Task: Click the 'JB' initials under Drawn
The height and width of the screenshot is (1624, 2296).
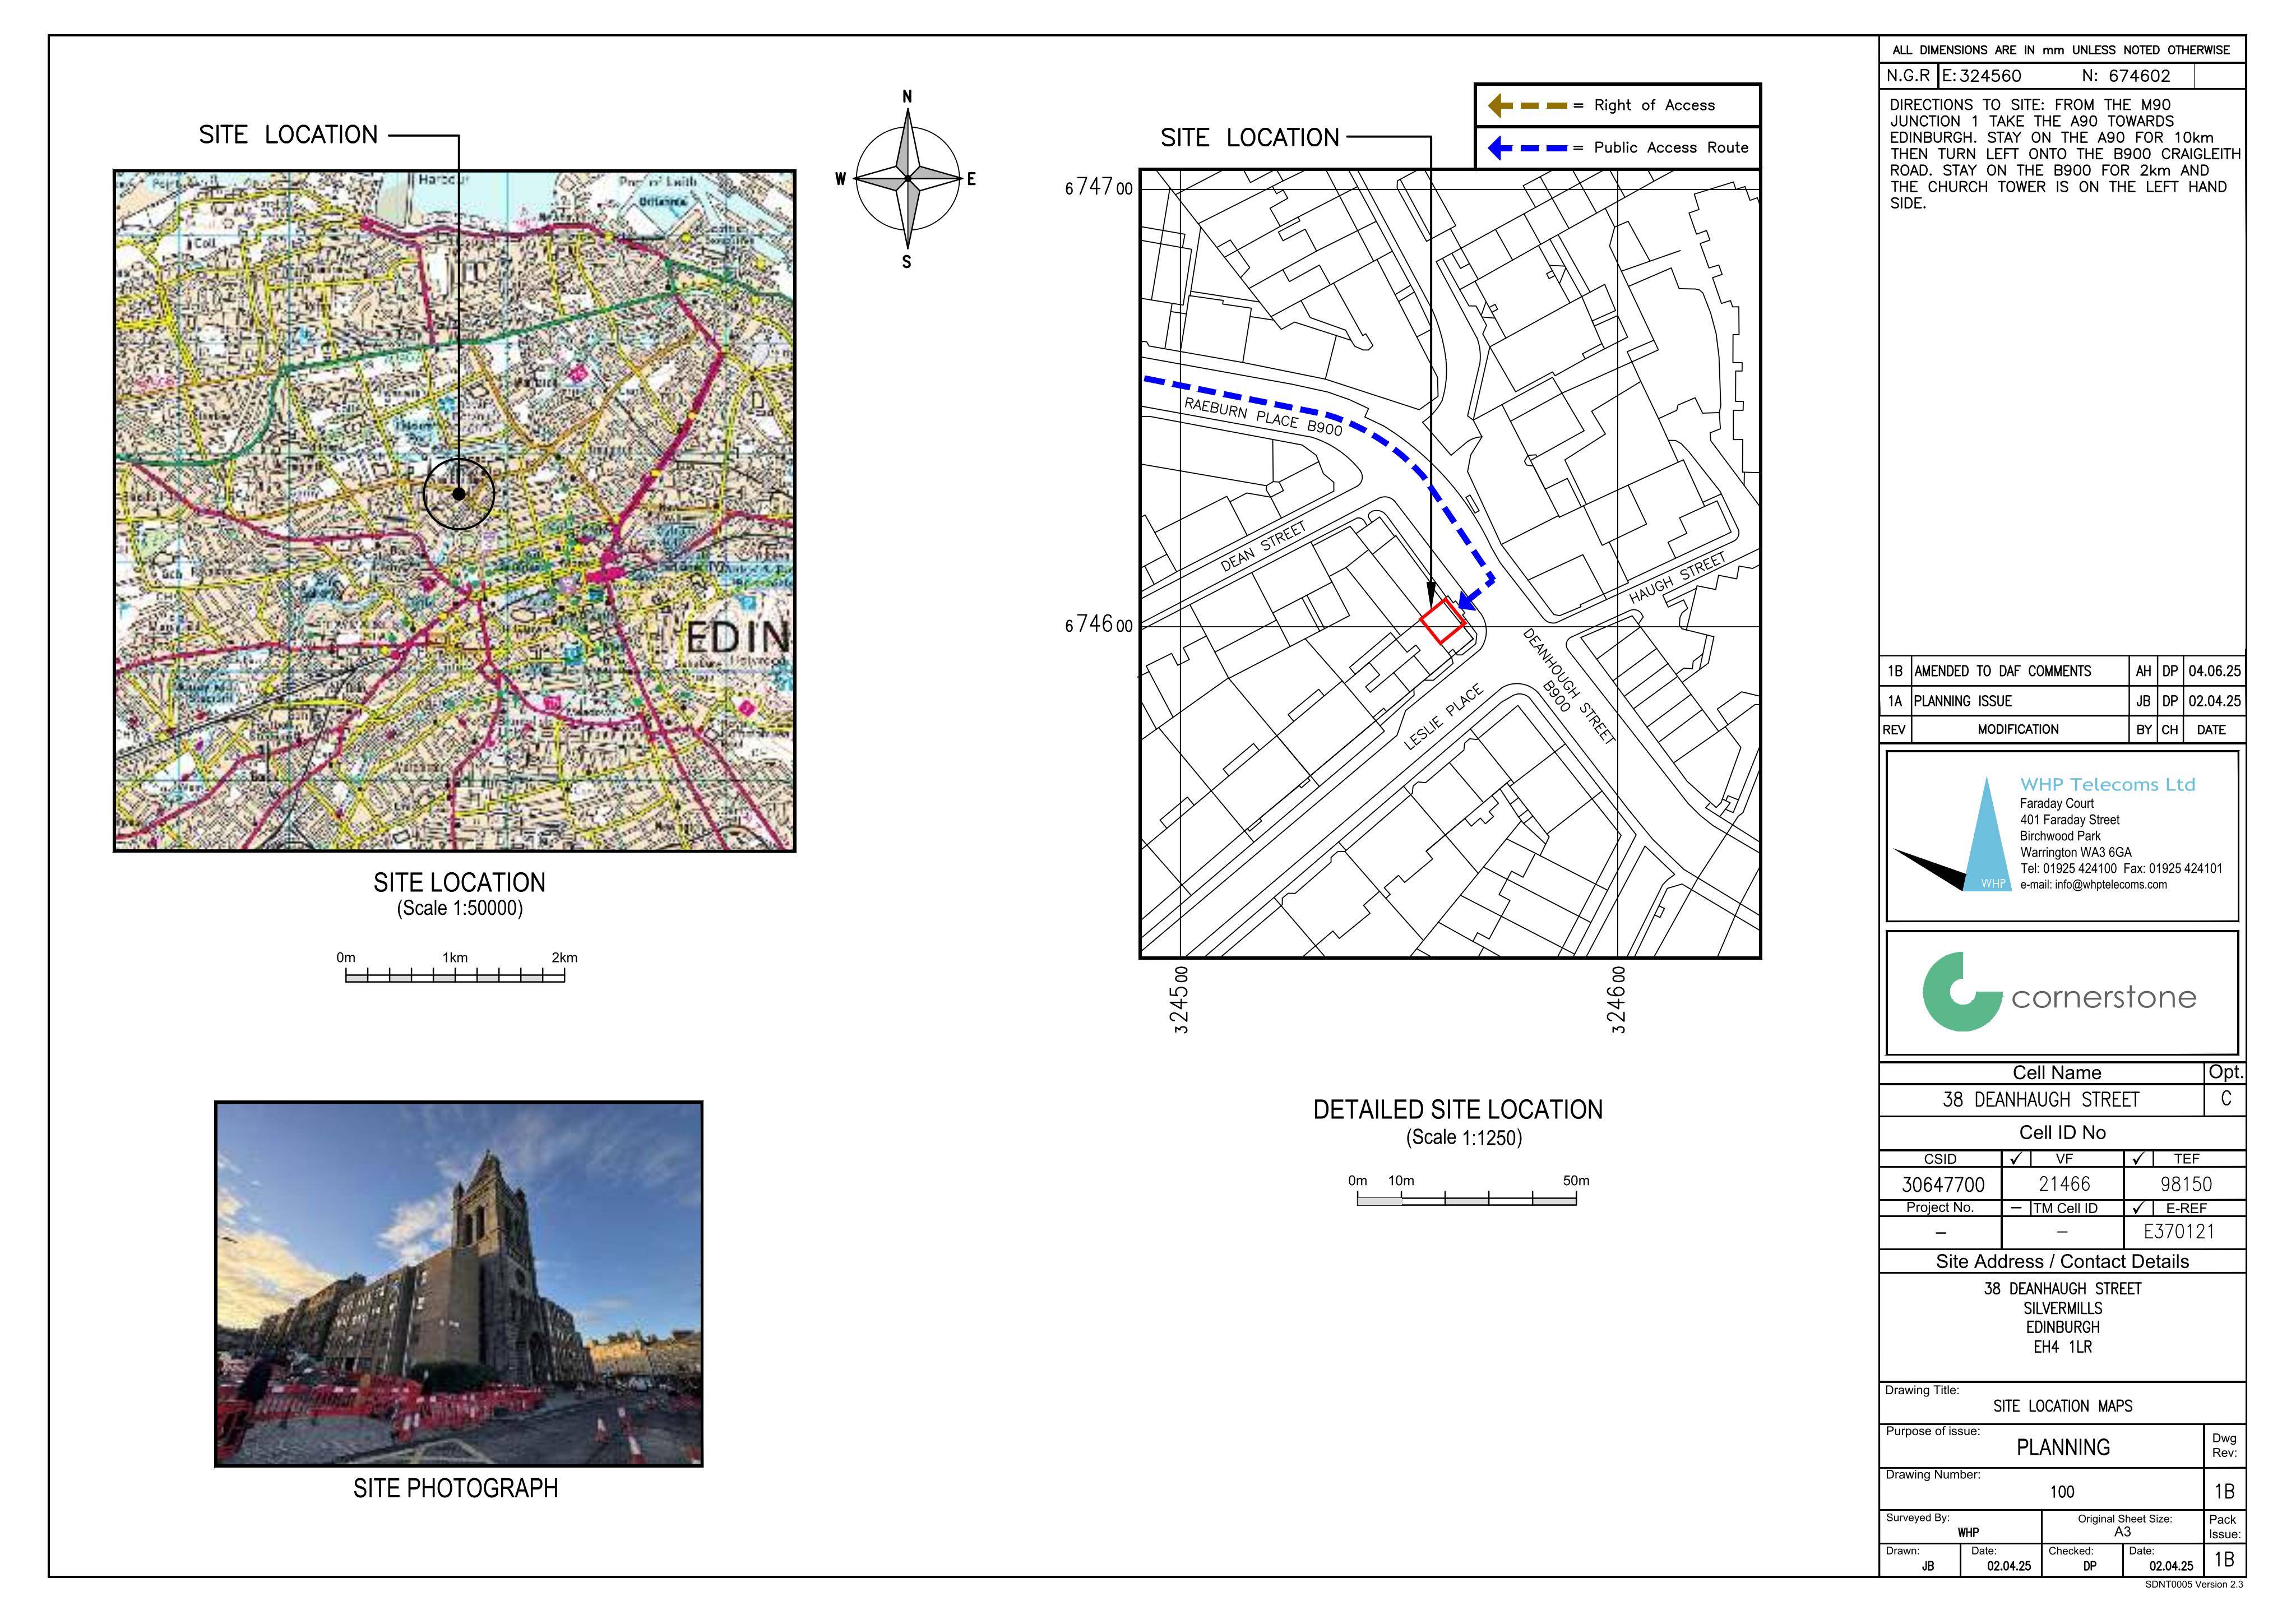Action: 1928,1567
